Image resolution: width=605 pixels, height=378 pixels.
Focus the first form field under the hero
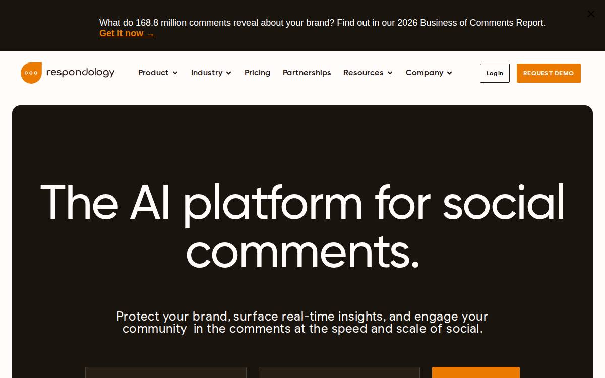[166, 372]
